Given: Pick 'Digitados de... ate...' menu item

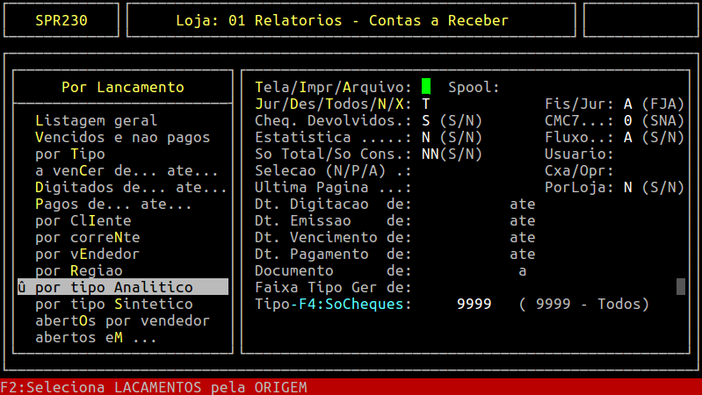Looking at the screenshot, I should [131, 187].
